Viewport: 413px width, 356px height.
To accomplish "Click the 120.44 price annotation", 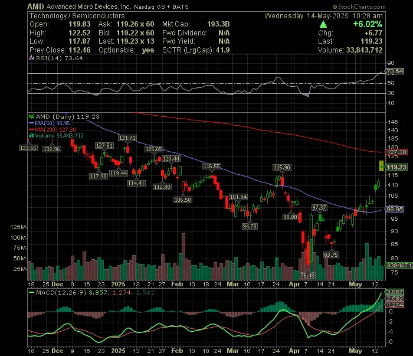I will (171, 158).
